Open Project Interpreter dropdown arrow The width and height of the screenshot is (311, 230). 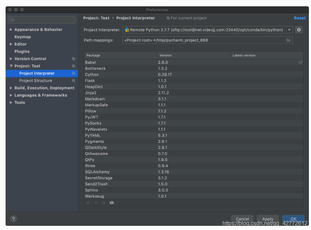pyautogui.click(x=289, y=30)
